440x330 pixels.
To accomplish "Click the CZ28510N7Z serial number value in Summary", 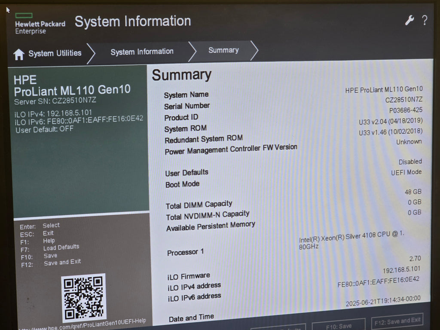I will click(404, 100).
